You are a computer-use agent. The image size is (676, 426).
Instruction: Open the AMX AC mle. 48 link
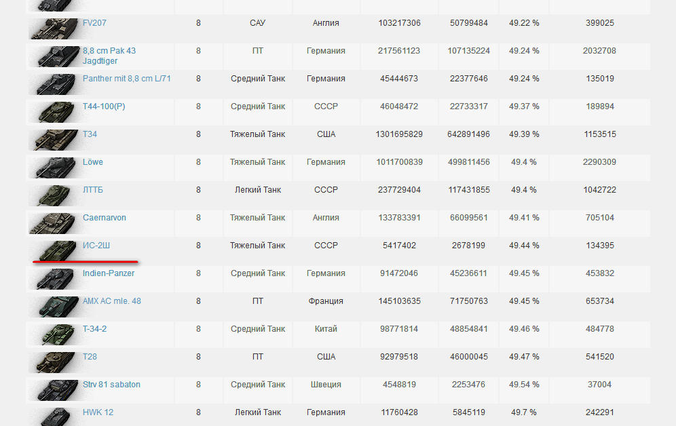112,301
